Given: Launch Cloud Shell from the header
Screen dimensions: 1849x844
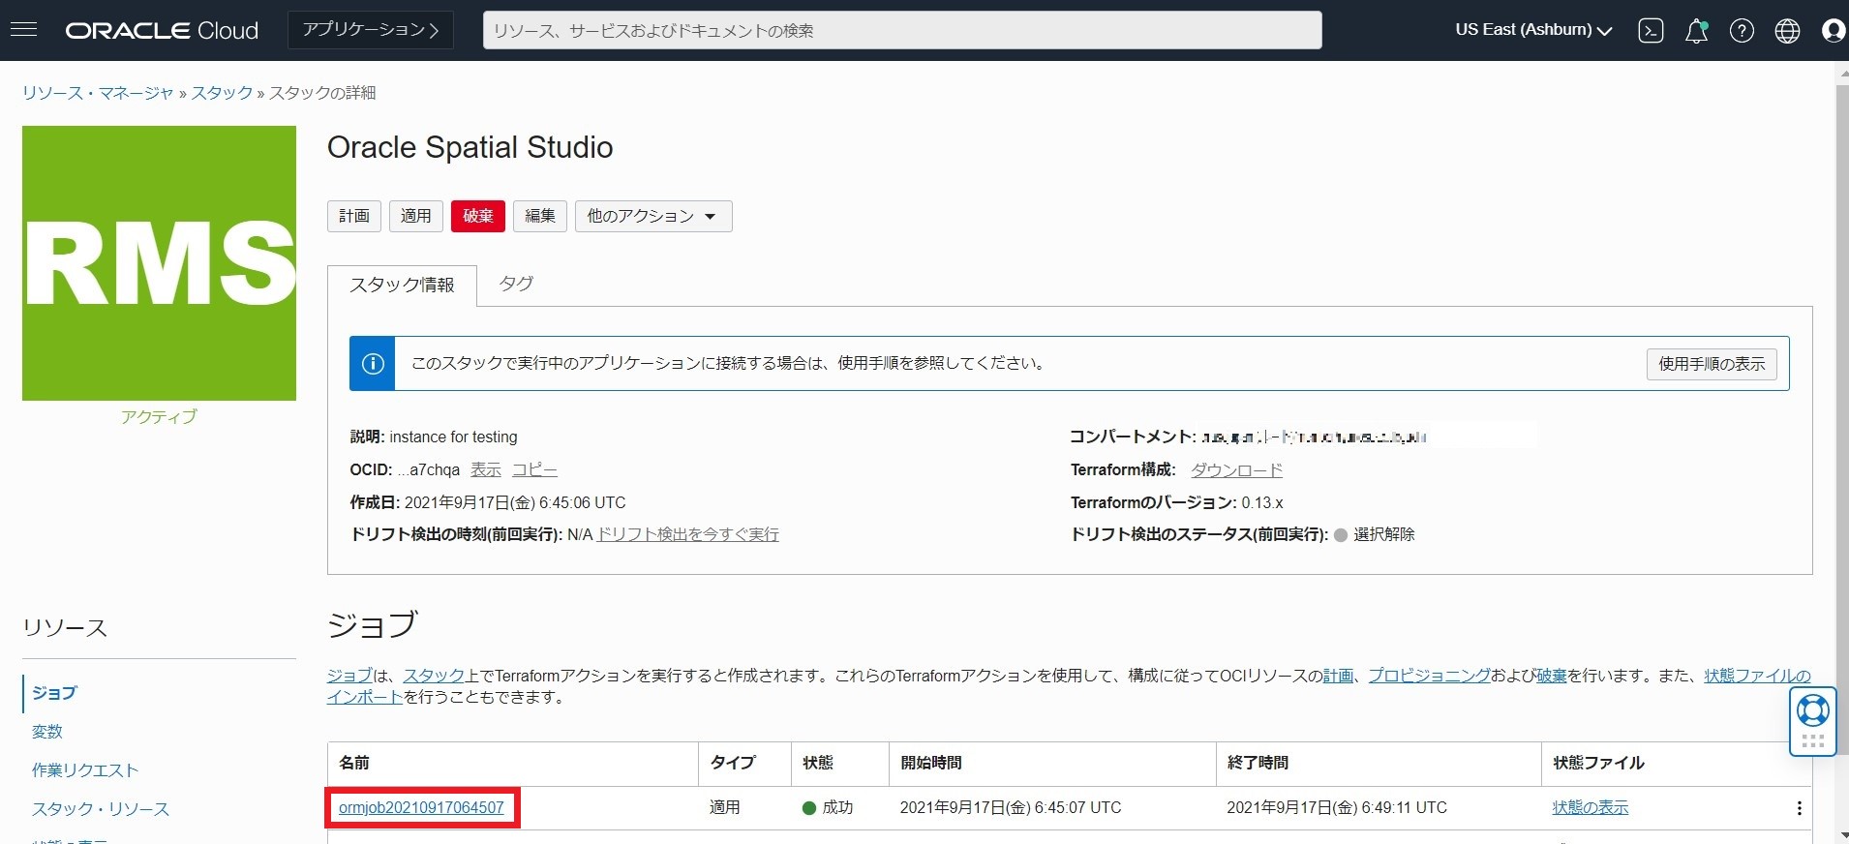Looking at the screenshot, I should pyautogui.click(x=1651, y=31).
